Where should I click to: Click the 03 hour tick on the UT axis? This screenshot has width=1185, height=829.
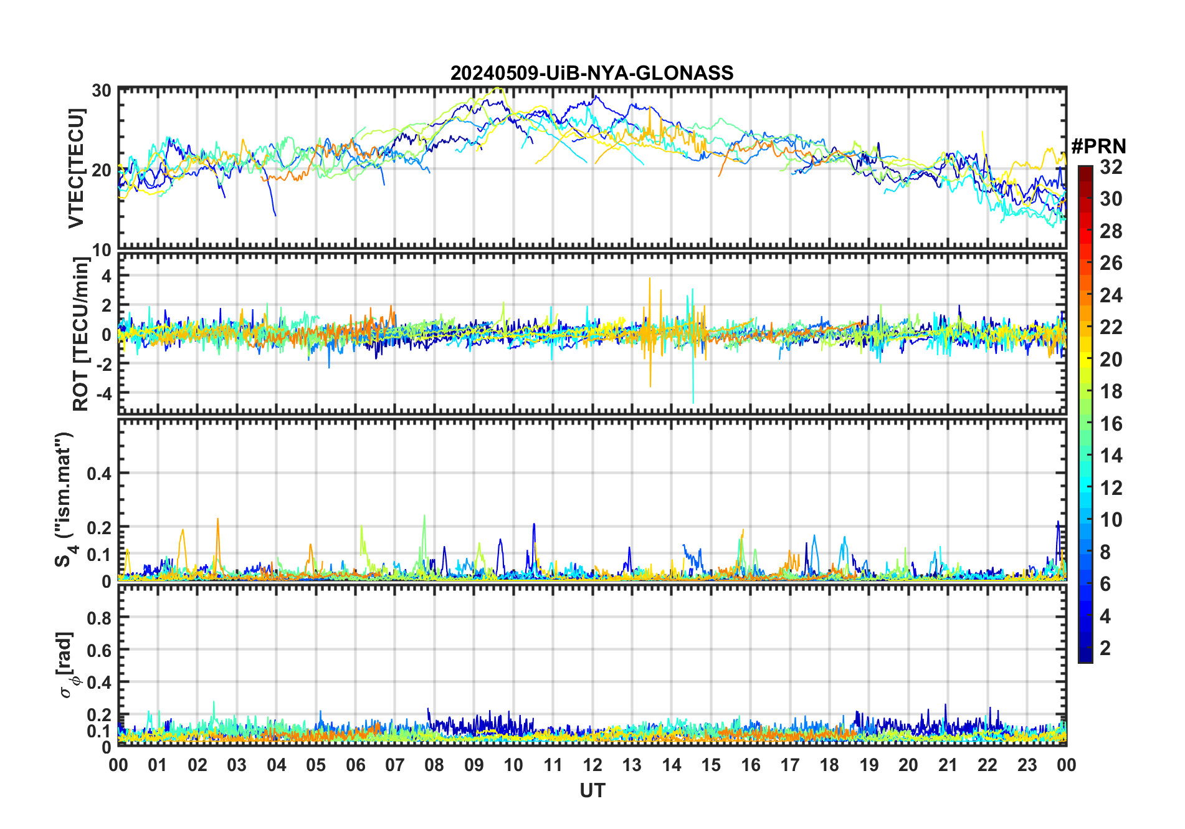tap(237, 765)
